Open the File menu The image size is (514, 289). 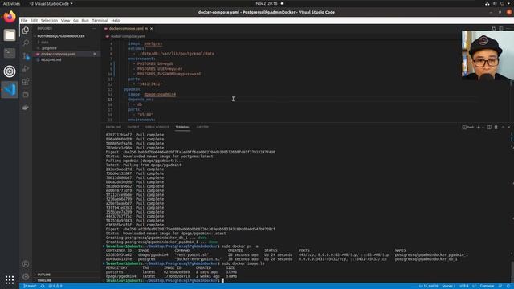tap(24, 20)
